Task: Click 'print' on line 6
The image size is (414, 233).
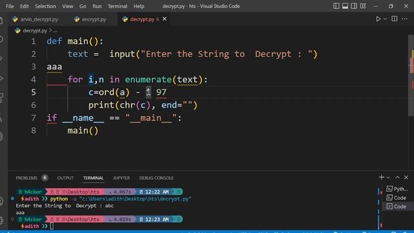Action: 101,105
